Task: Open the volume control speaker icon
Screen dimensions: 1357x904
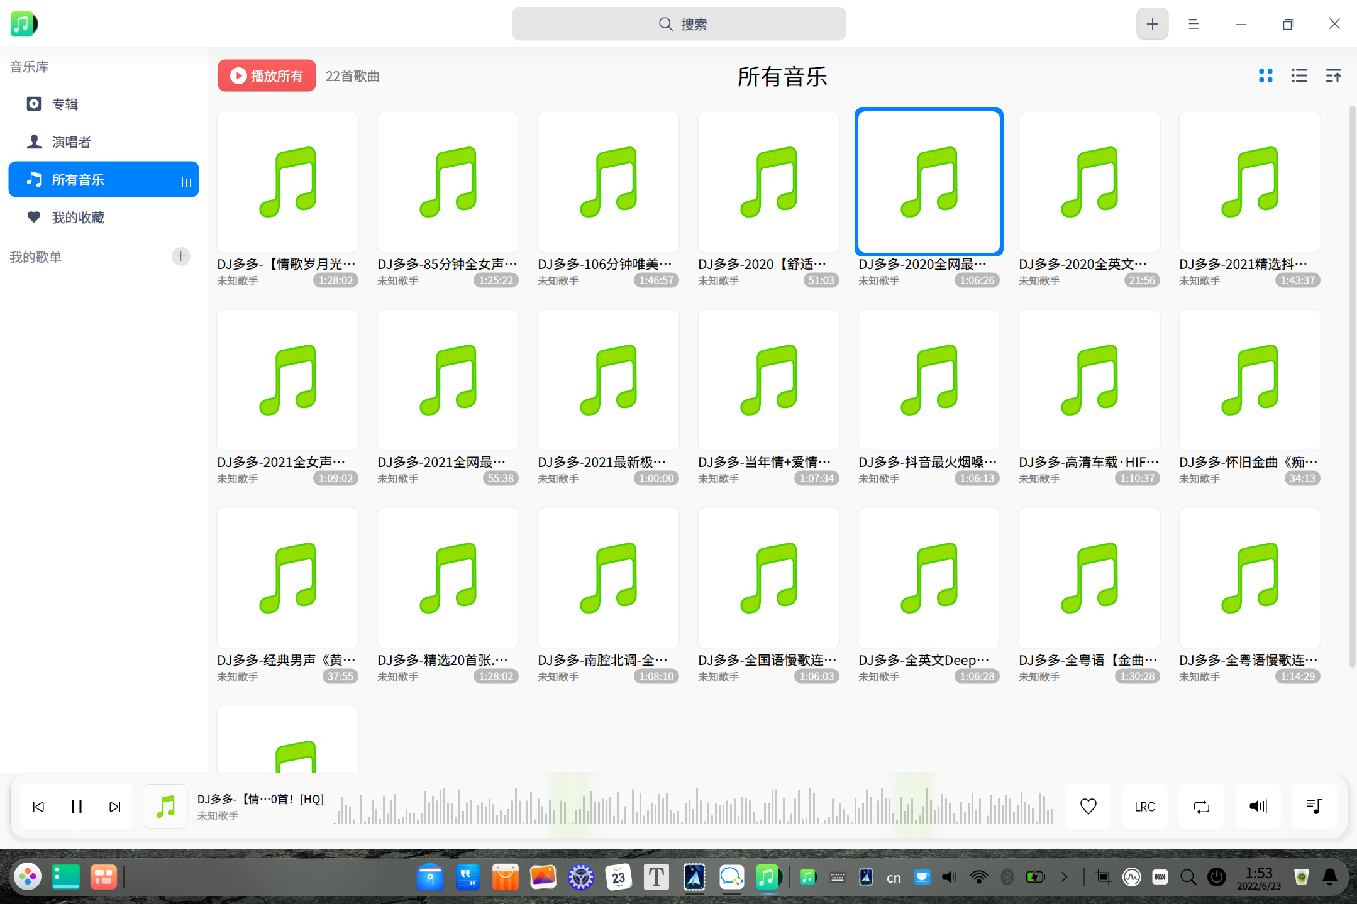Action: pos(1258,807)
